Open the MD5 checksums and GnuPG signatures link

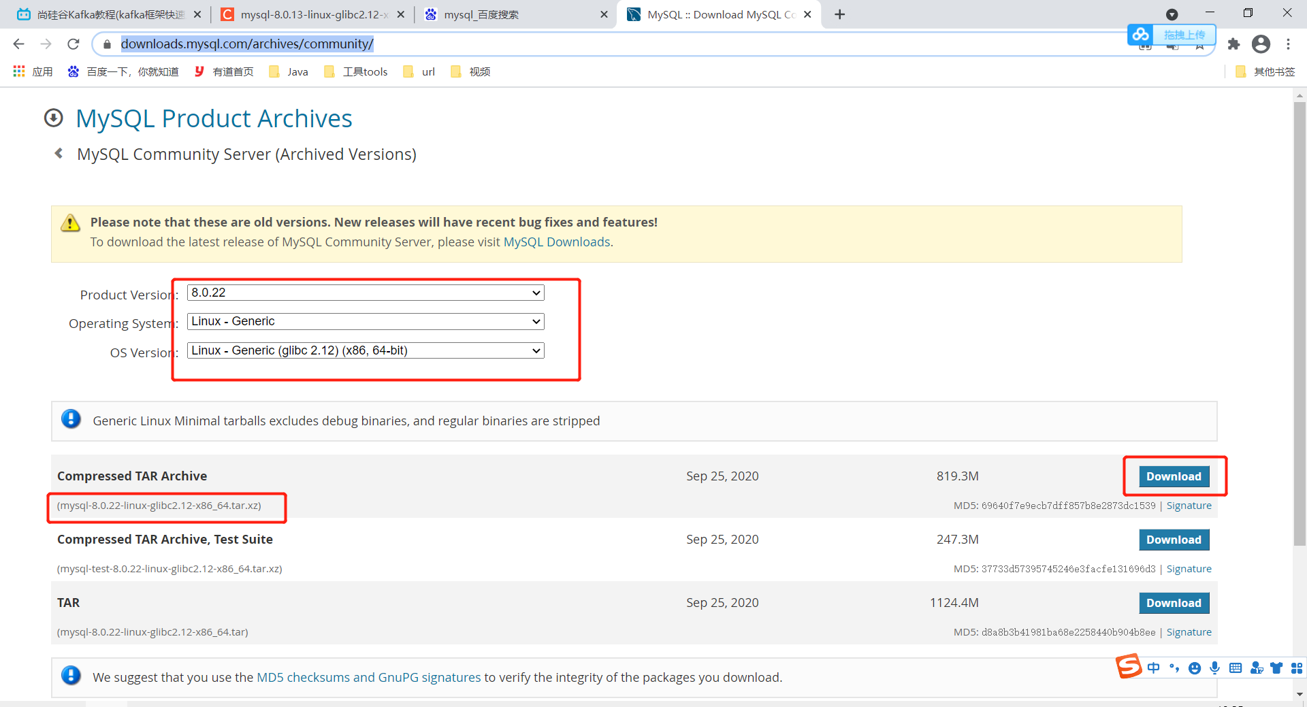pos(368,677)
